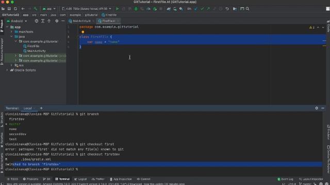Open the Commit tool window
The height and width of the screenshot is (185, 330).
143,179
